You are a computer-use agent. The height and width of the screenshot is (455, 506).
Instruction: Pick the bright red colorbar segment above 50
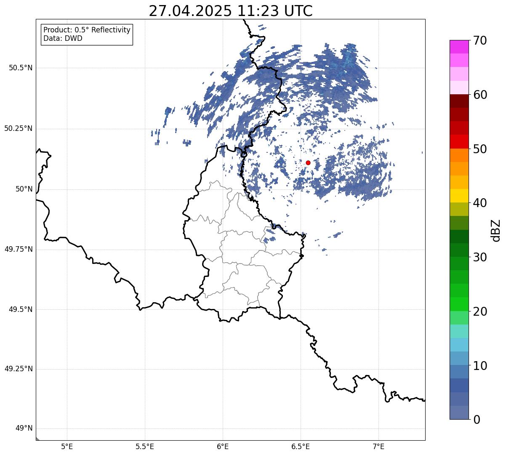[459, 141]
